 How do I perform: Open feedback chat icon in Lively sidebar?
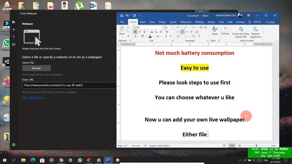(14, 45)
